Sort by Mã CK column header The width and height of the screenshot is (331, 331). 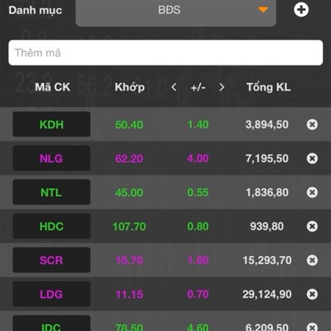pyautogui.click(x=52, y=87)
